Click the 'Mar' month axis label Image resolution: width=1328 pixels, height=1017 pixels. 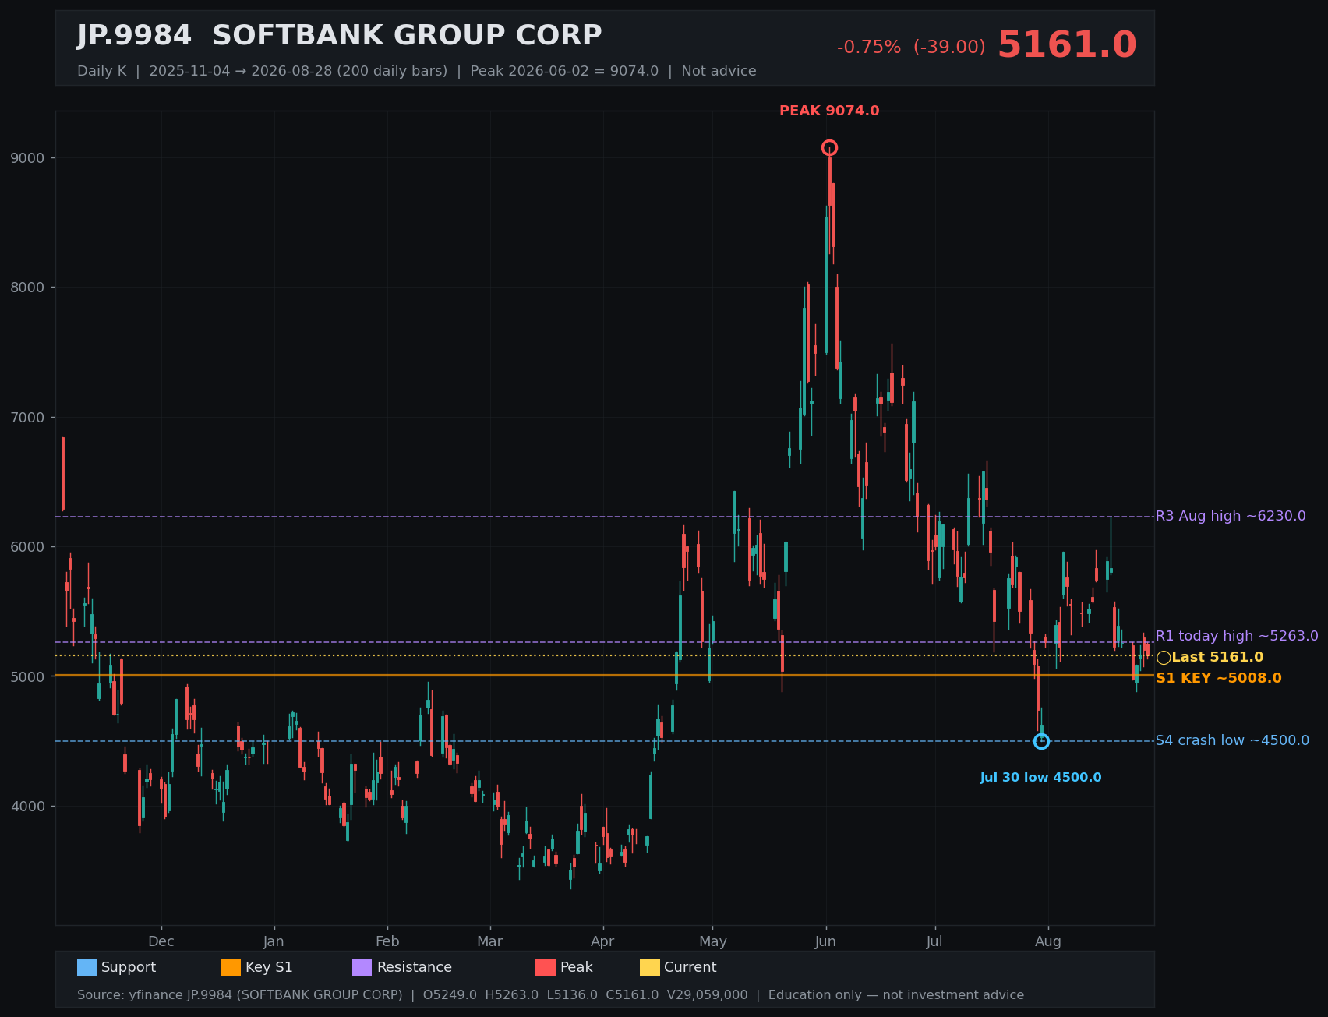coord(489,941)
